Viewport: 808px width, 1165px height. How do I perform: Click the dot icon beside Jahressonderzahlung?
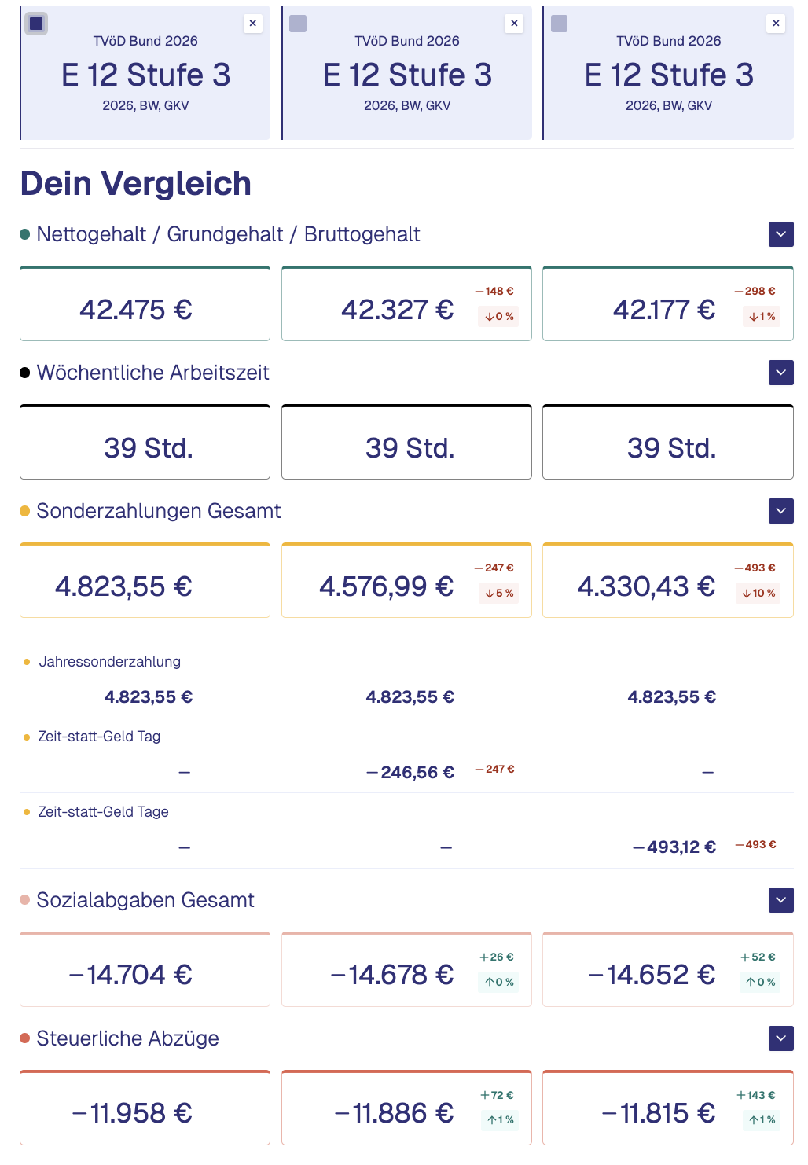point(27,661)
